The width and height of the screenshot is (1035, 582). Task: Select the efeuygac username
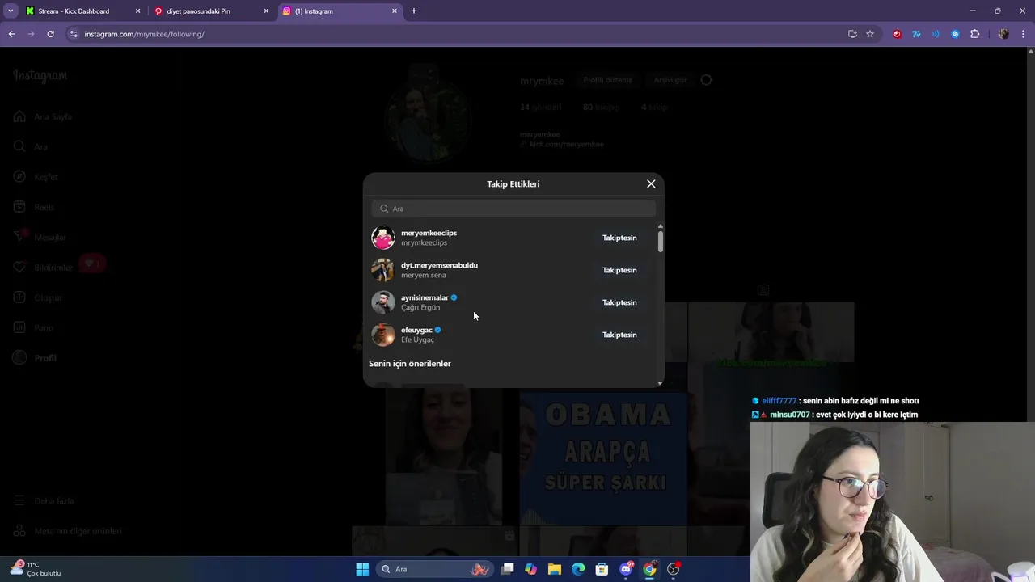point(416,330)
